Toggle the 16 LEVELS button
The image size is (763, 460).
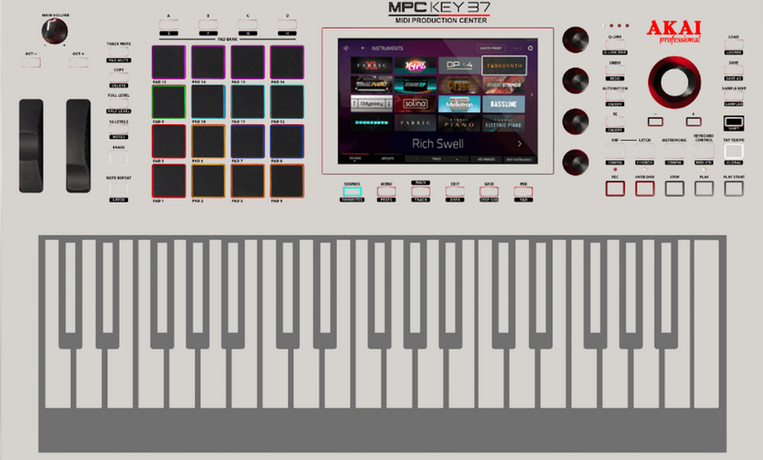pos(119,129)
